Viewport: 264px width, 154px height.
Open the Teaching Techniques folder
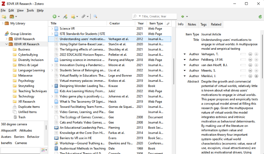30,91
